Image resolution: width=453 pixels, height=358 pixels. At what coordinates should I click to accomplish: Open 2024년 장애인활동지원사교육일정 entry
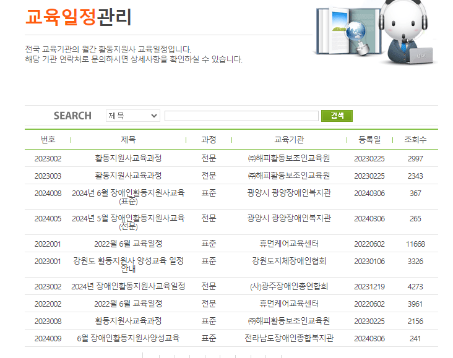click(128, 286)
